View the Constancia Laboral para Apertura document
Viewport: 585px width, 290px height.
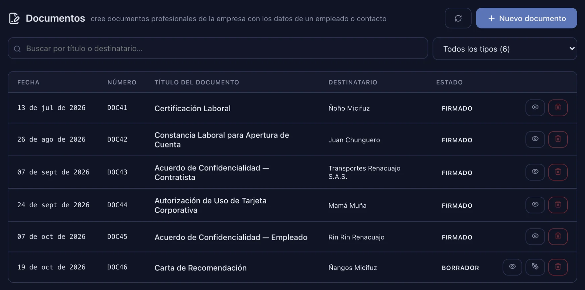(535, 139)
